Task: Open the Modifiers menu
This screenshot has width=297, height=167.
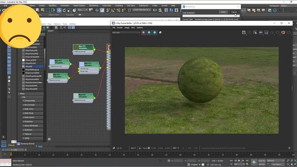Action: click(52, 6)
